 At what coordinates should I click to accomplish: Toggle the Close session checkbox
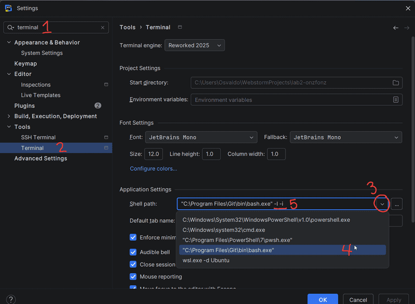click(x=133, y=265)
